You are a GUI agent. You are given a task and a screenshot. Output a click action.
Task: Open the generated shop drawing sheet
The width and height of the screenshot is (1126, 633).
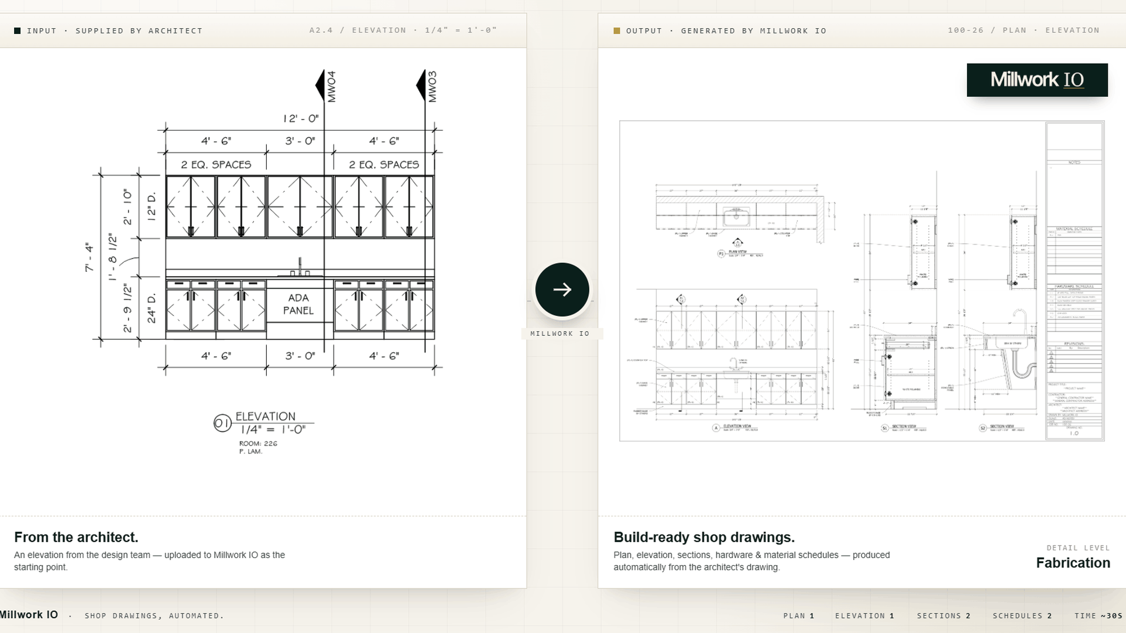[862, 281]
